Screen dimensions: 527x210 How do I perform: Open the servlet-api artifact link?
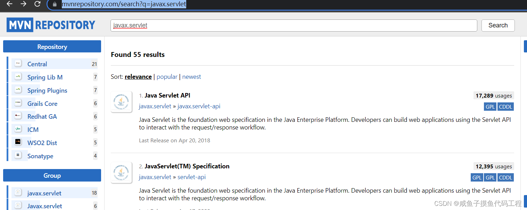click(192, 177)
